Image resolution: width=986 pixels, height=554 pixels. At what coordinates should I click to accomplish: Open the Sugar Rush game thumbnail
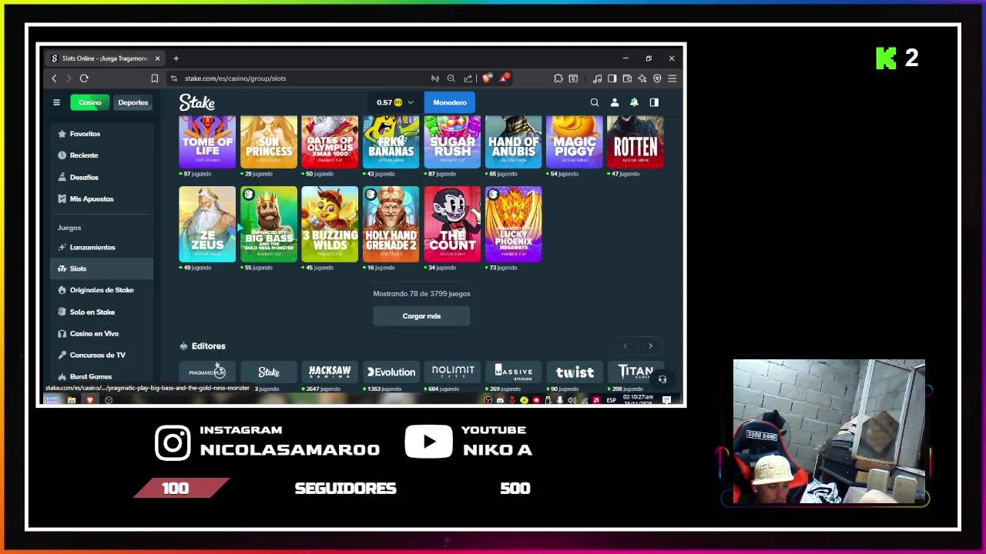click(452, 142)
